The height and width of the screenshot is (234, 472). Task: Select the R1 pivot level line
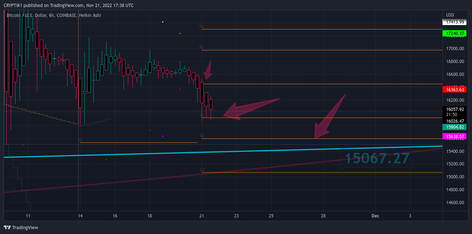point(322,50)
